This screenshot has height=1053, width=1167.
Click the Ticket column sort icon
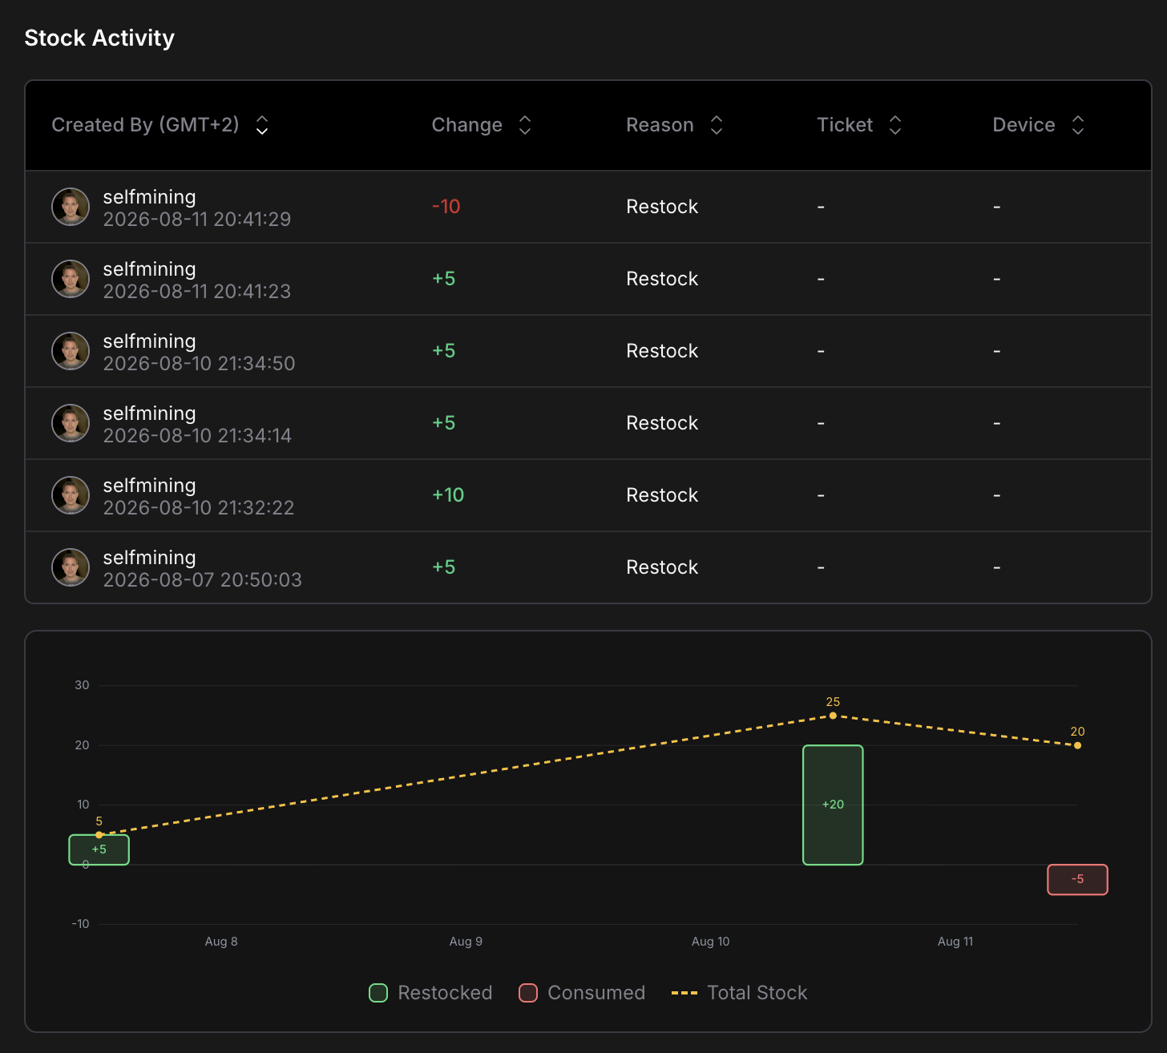pyautogui.click(x=895, y=125)
